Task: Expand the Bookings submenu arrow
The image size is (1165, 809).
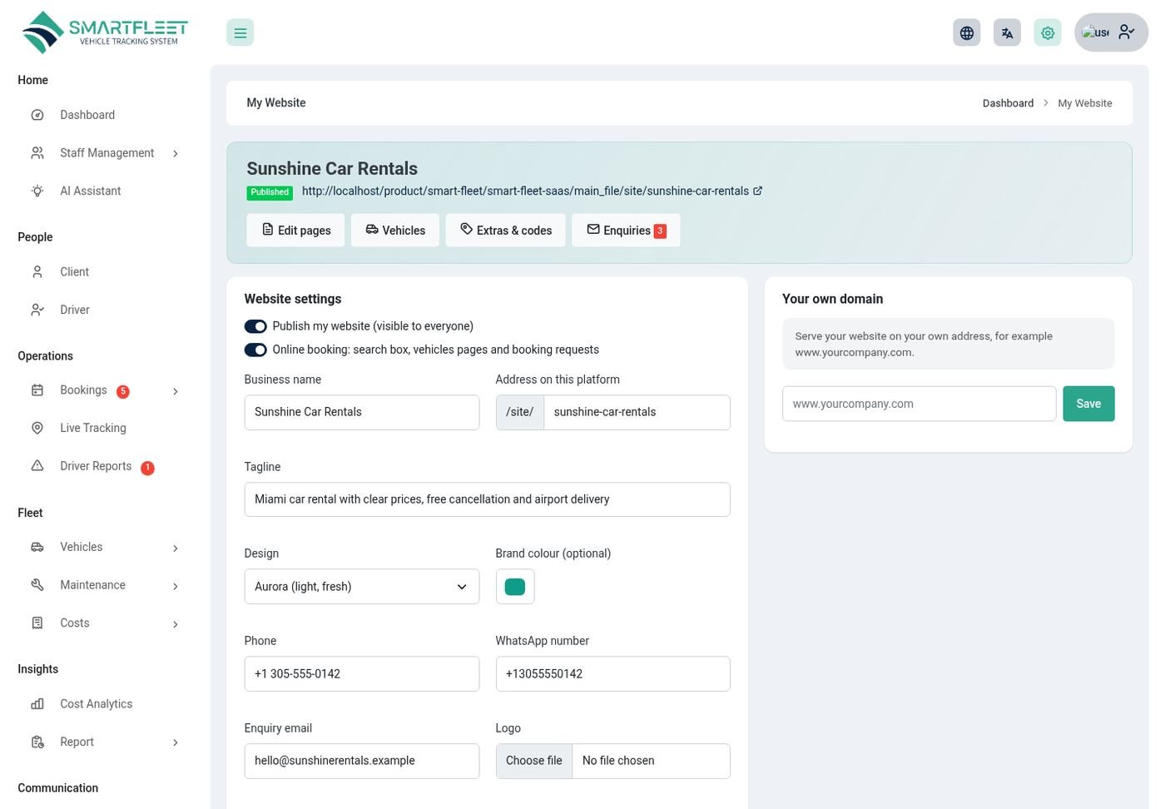Action: pos(176,391)
